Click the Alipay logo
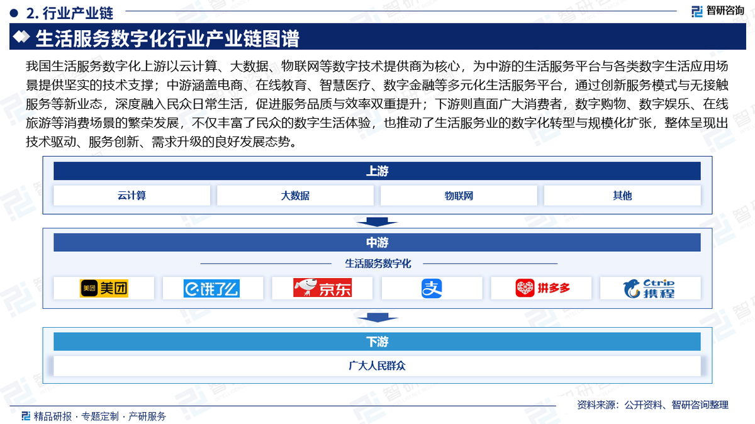The width and height of the screenshot is (755, 424). click(x=432, y=288)
